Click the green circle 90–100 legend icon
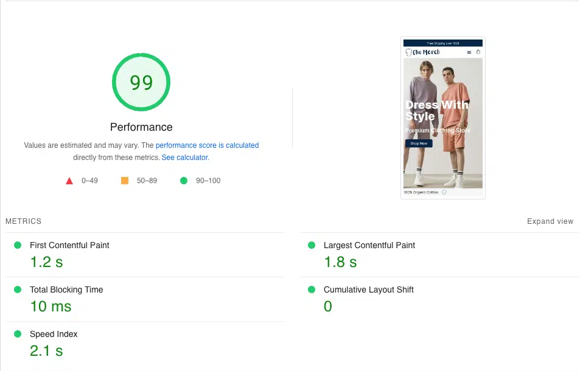 pyautogui.click(x=183, y=181)
